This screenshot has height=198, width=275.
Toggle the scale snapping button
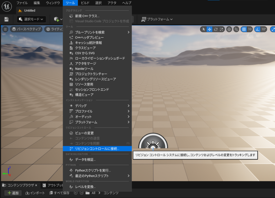pos(272,29)
